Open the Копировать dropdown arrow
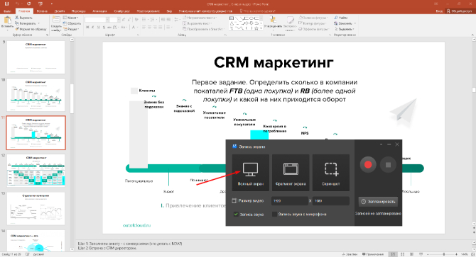This screenshot has width=476, height=257. pos(38,23)
